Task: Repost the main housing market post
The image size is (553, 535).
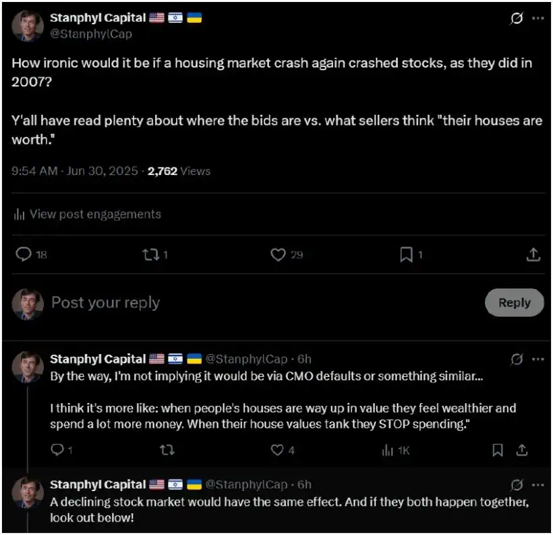Action: click(x=150, y=255)
